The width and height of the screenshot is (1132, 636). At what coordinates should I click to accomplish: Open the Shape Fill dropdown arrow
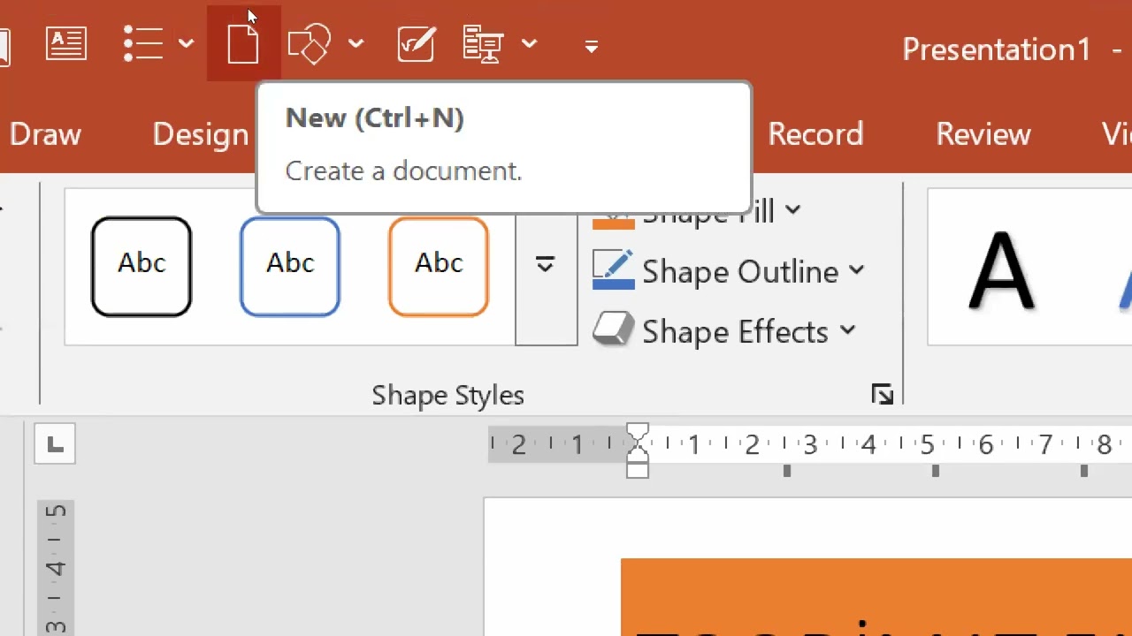pos(792,211)
